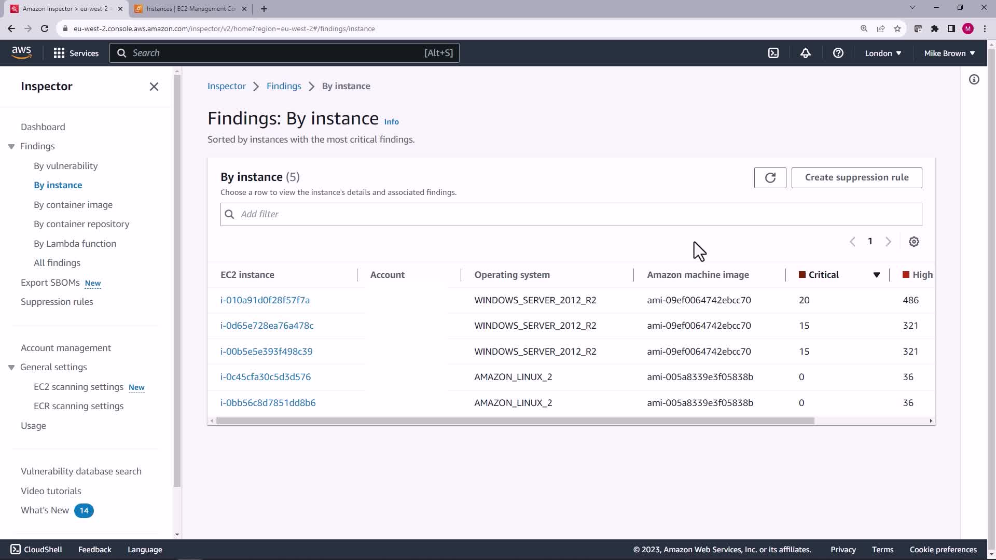Click the AWS logo home icon
The height and width of the screenshot is (560, 996).
pyautogui.click(x=21, y=52)
